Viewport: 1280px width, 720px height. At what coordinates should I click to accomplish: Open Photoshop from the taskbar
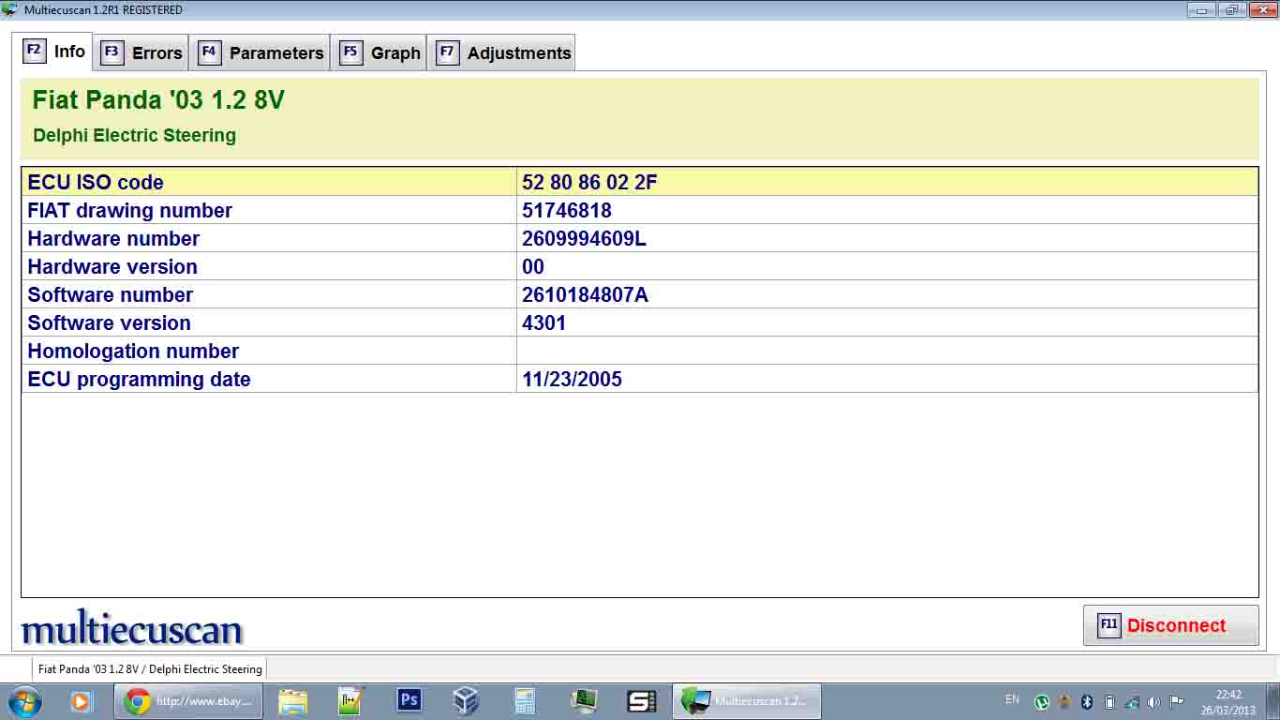coord(409,701)
